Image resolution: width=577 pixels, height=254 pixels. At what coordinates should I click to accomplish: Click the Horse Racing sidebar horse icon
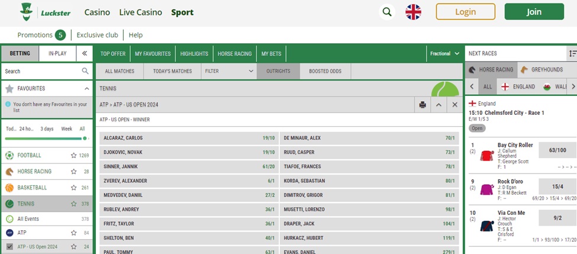click(9, 172)
